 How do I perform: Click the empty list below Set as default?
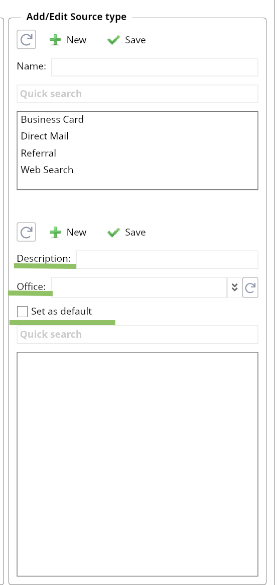click(x=137, y=464)
